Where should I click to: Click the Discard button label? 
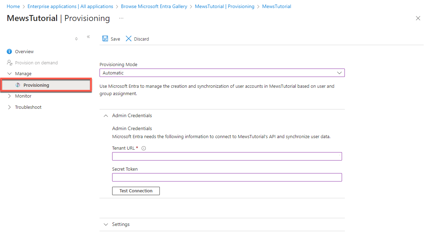click(142, 39)
